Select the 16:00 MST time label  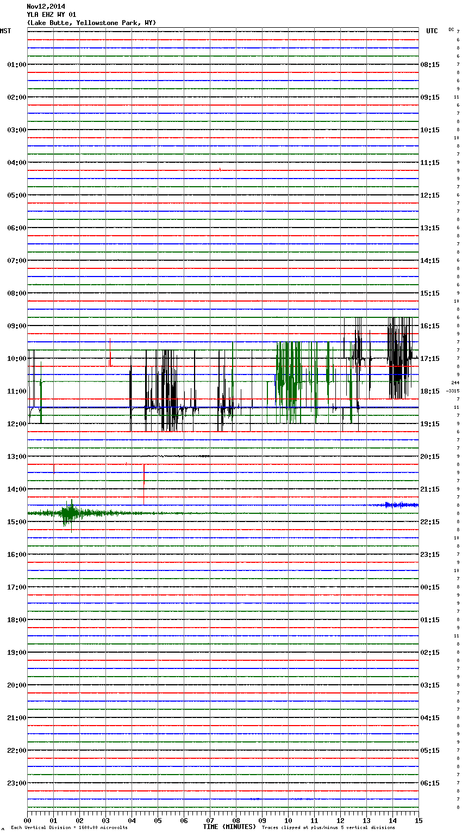pyautogui.click(x=17, y=555)
